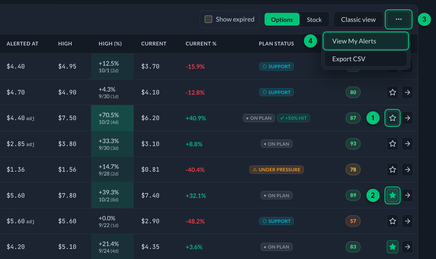Select the Options tab

[x=282, y=20]
